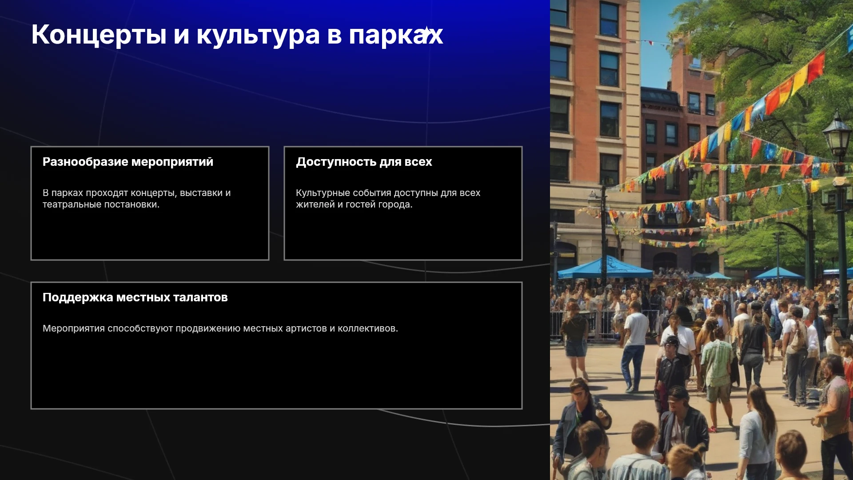Select the heading "Поддержка местных талантов"

135,297
